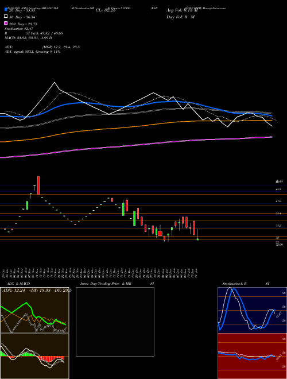Click the '41.6' price axis label
This screenshot has height=379, width=287.
pos(278,201)
